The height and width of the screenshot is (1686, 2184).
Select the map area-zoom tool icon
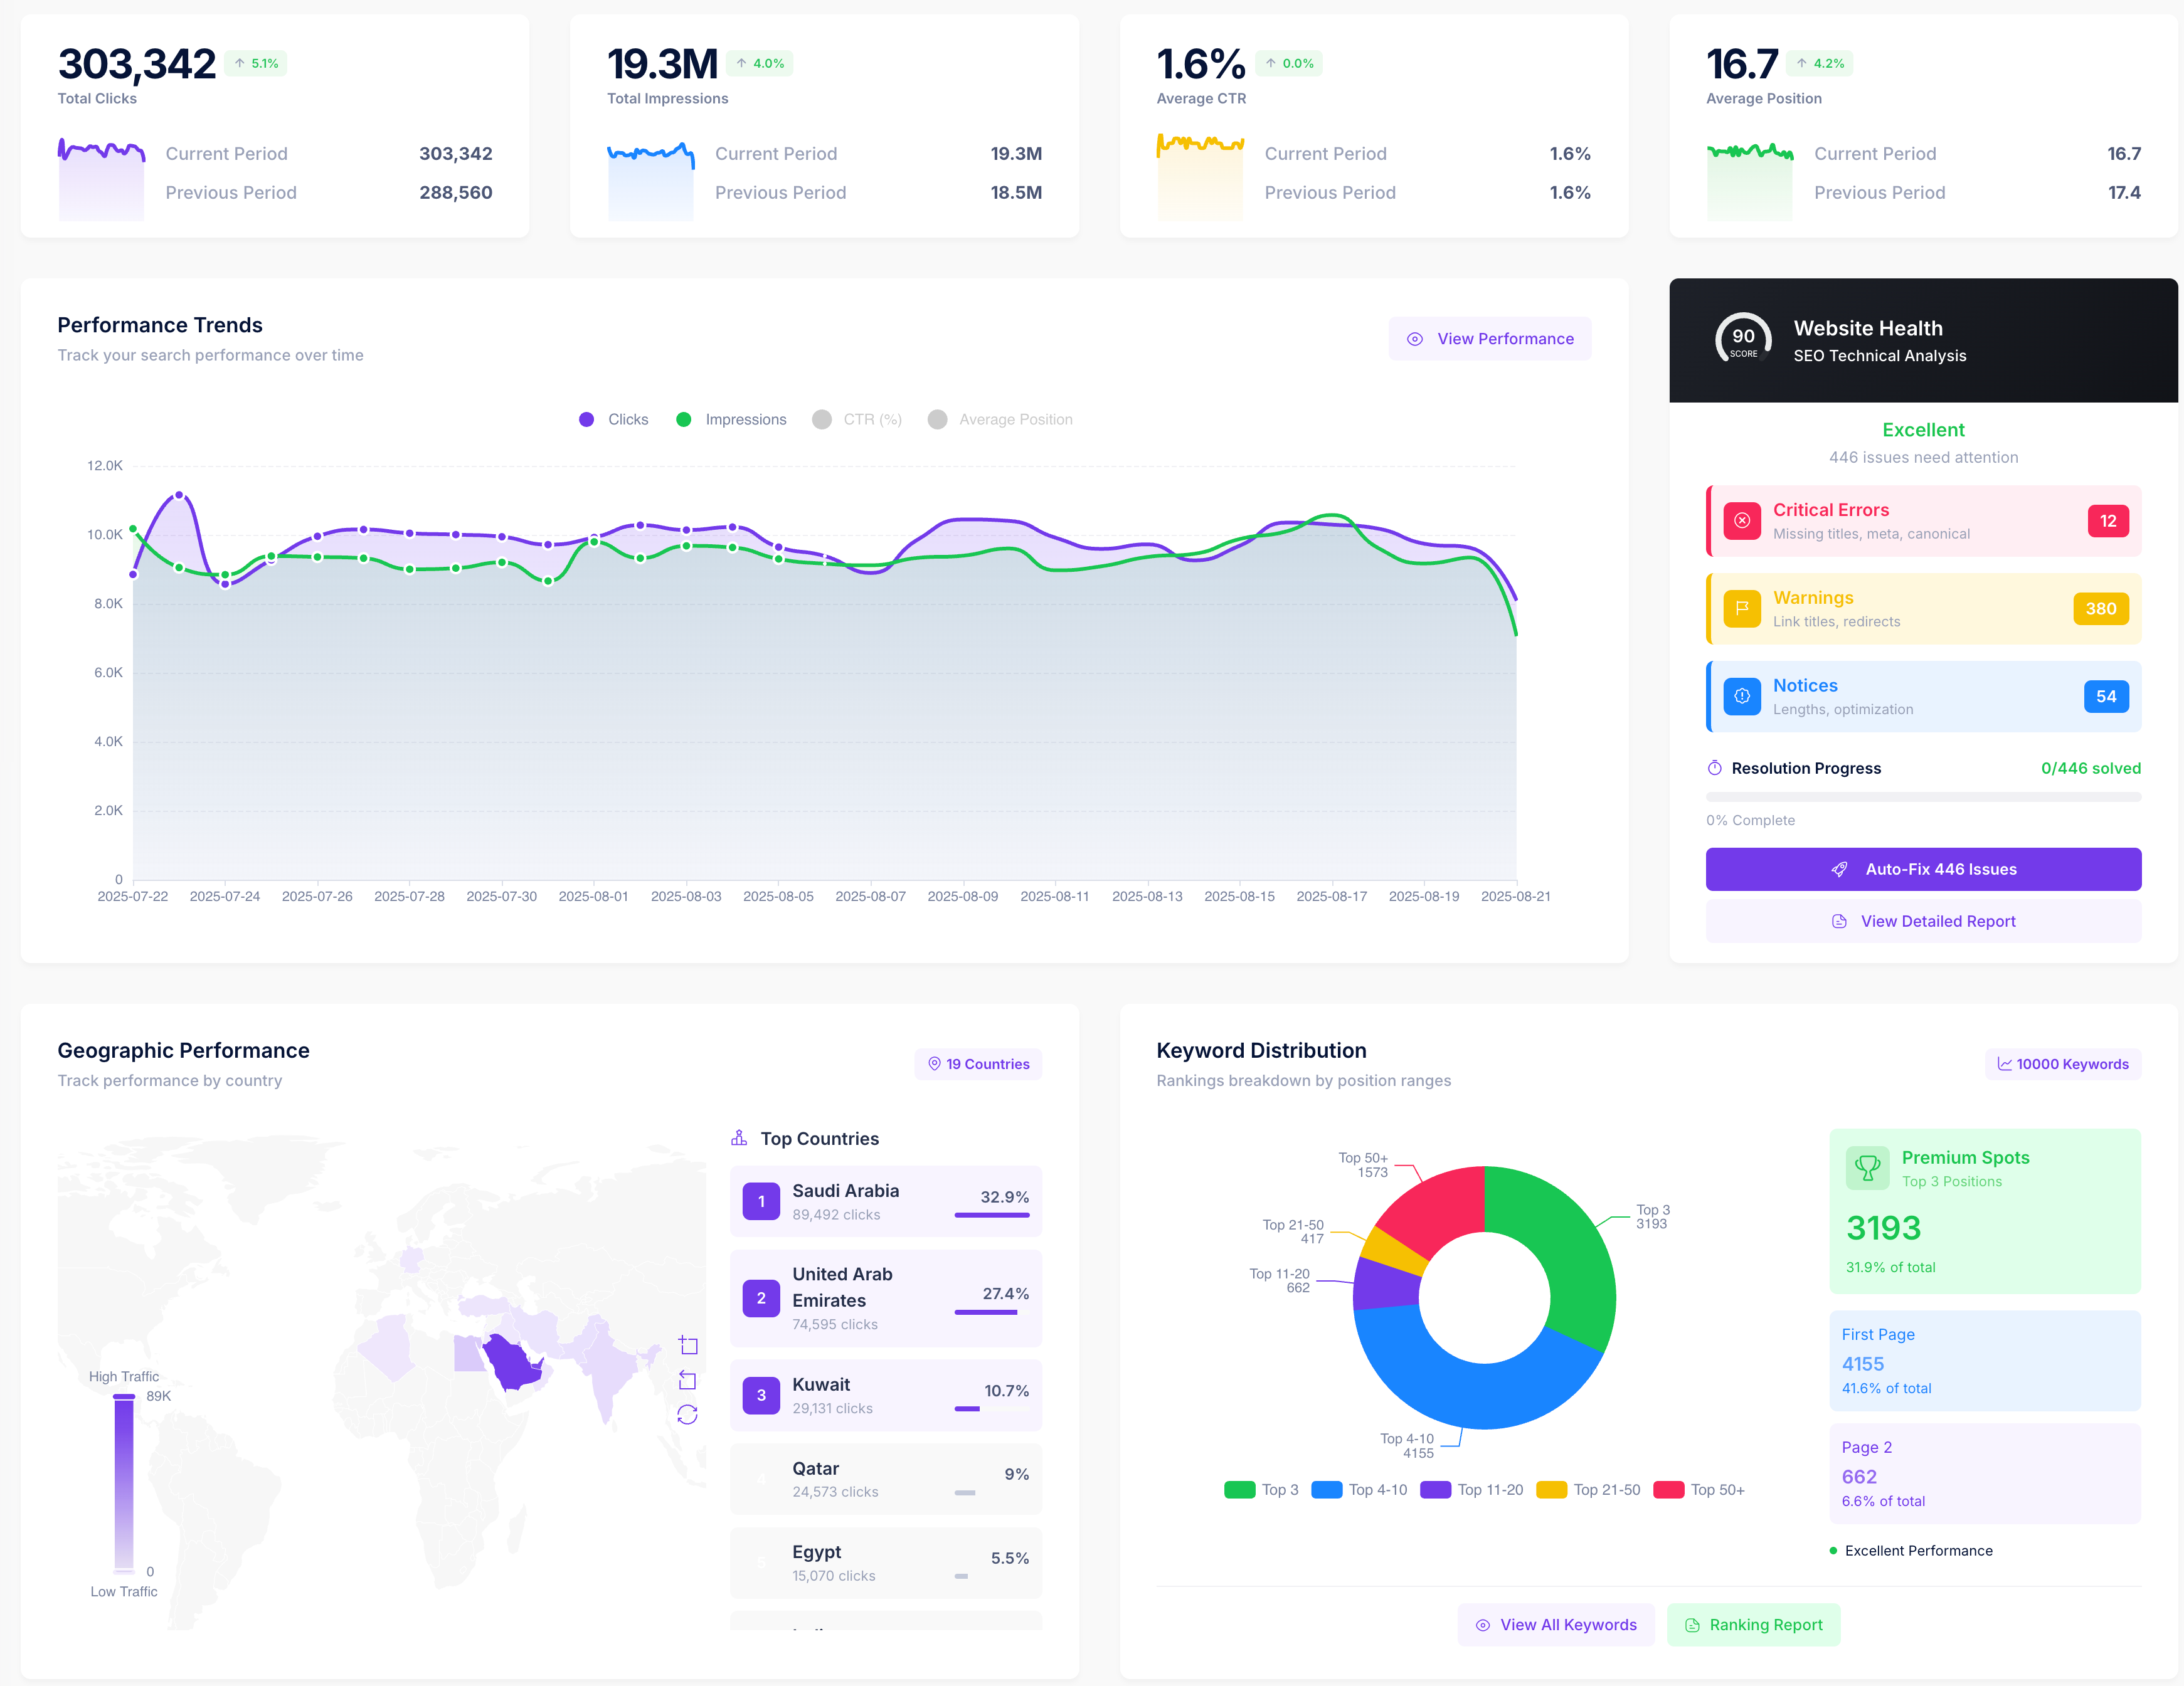pyautogui.click(x=688, y=1345)
